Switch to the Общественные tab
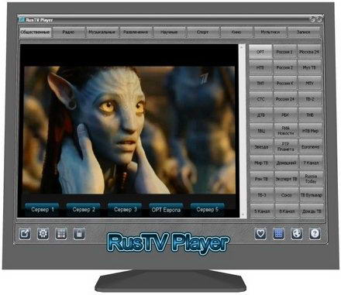The width and height of the screenshot is (341, 295). tap(35, 33)
